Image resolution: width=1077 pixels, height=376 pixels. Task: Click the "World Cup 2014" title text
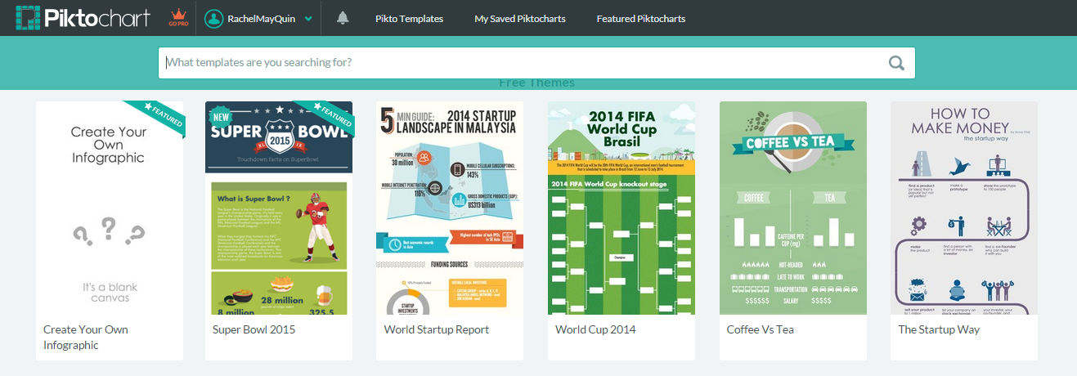point(595,329)
